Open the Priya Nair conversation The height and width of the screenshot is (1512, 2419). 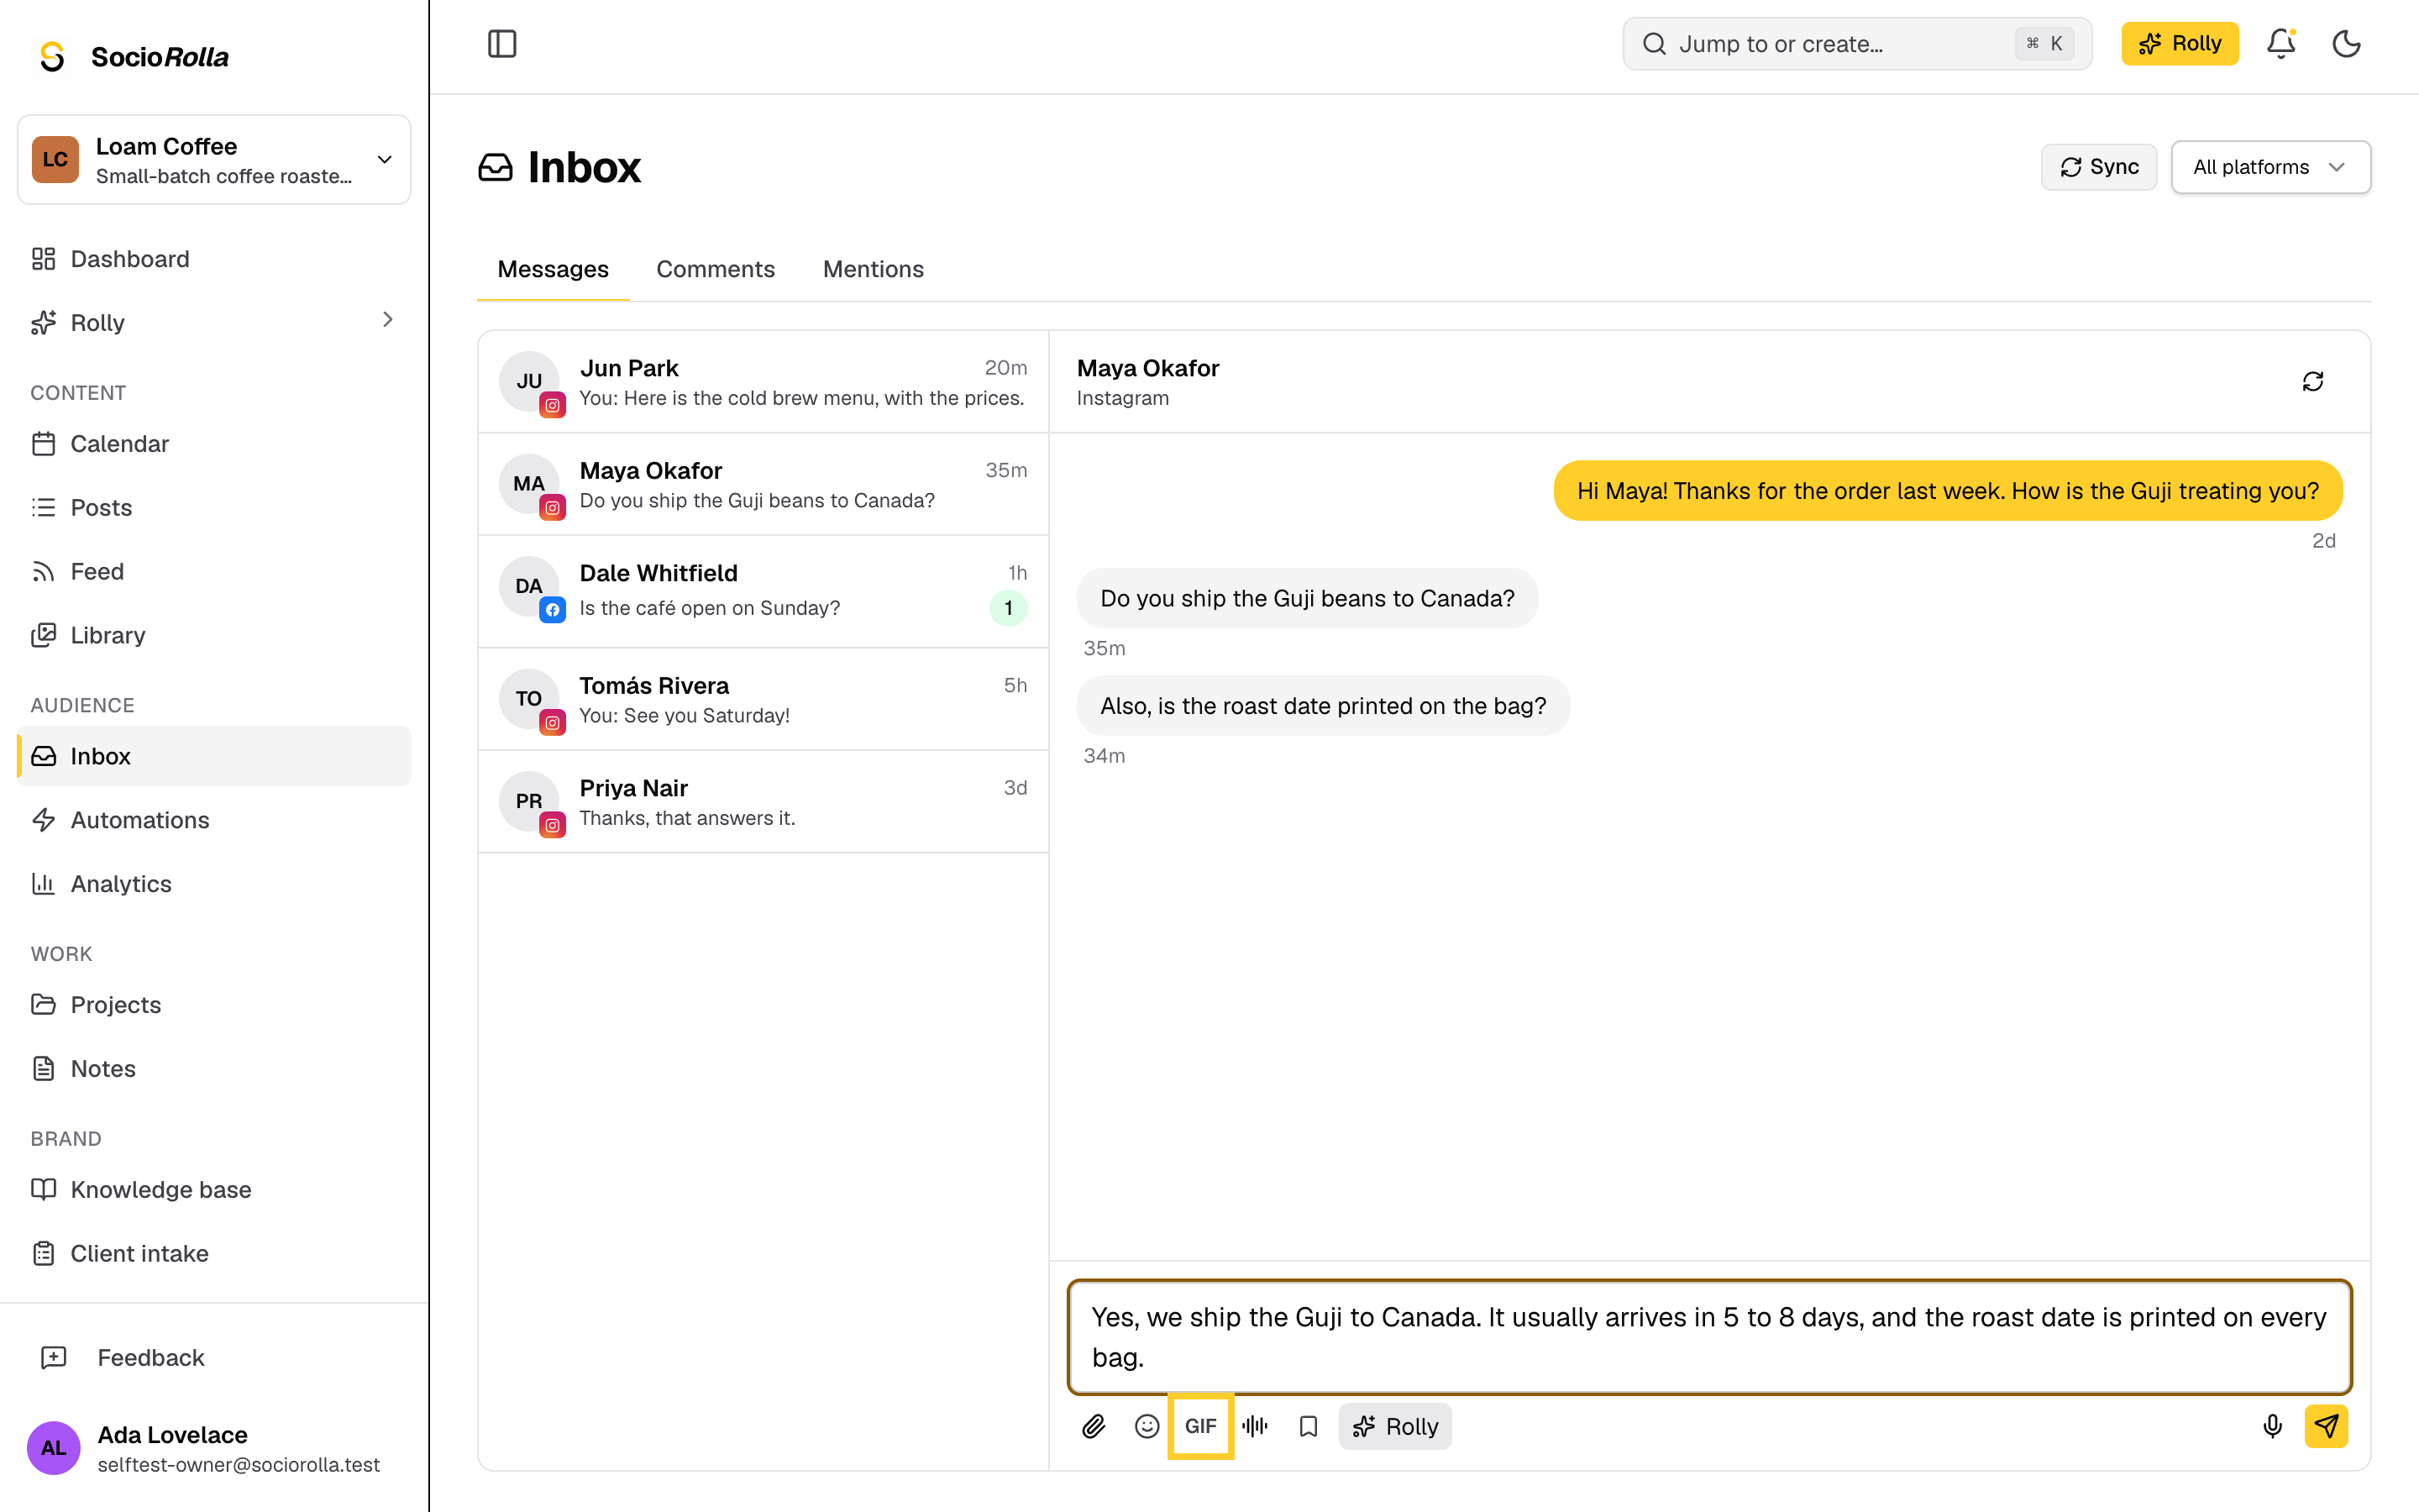pos(763,802)
